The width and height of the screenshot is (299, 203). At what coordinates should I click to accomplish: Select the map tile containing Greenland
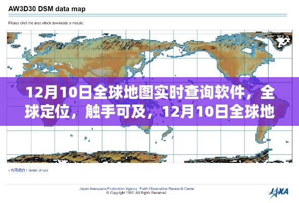[280, 45]
